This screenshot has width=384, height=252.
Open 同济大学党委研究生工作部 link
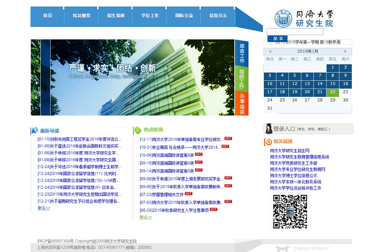[x=294, y=163]
